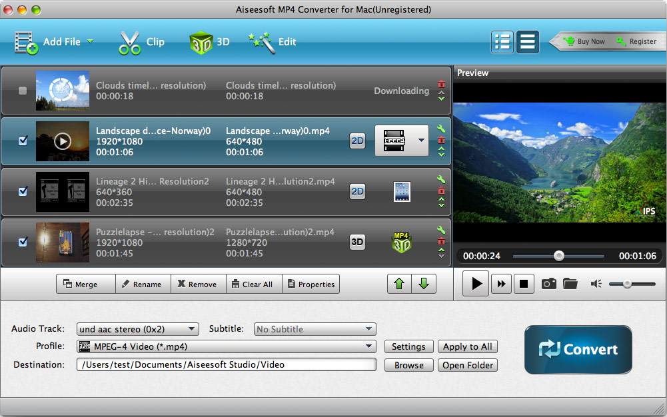Fast forward the preview
This screenshot has height=417, width=667.
(x=501, y=284)
